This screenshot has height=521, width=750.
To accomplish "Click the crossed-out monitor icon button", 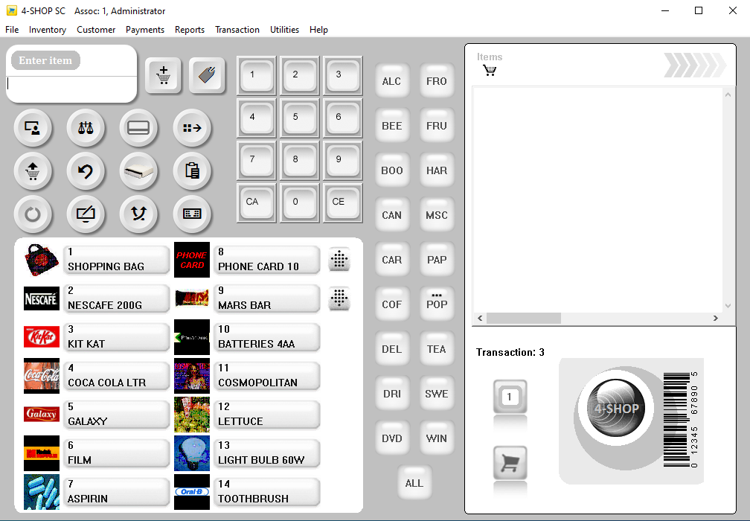I will pos(86,214).
